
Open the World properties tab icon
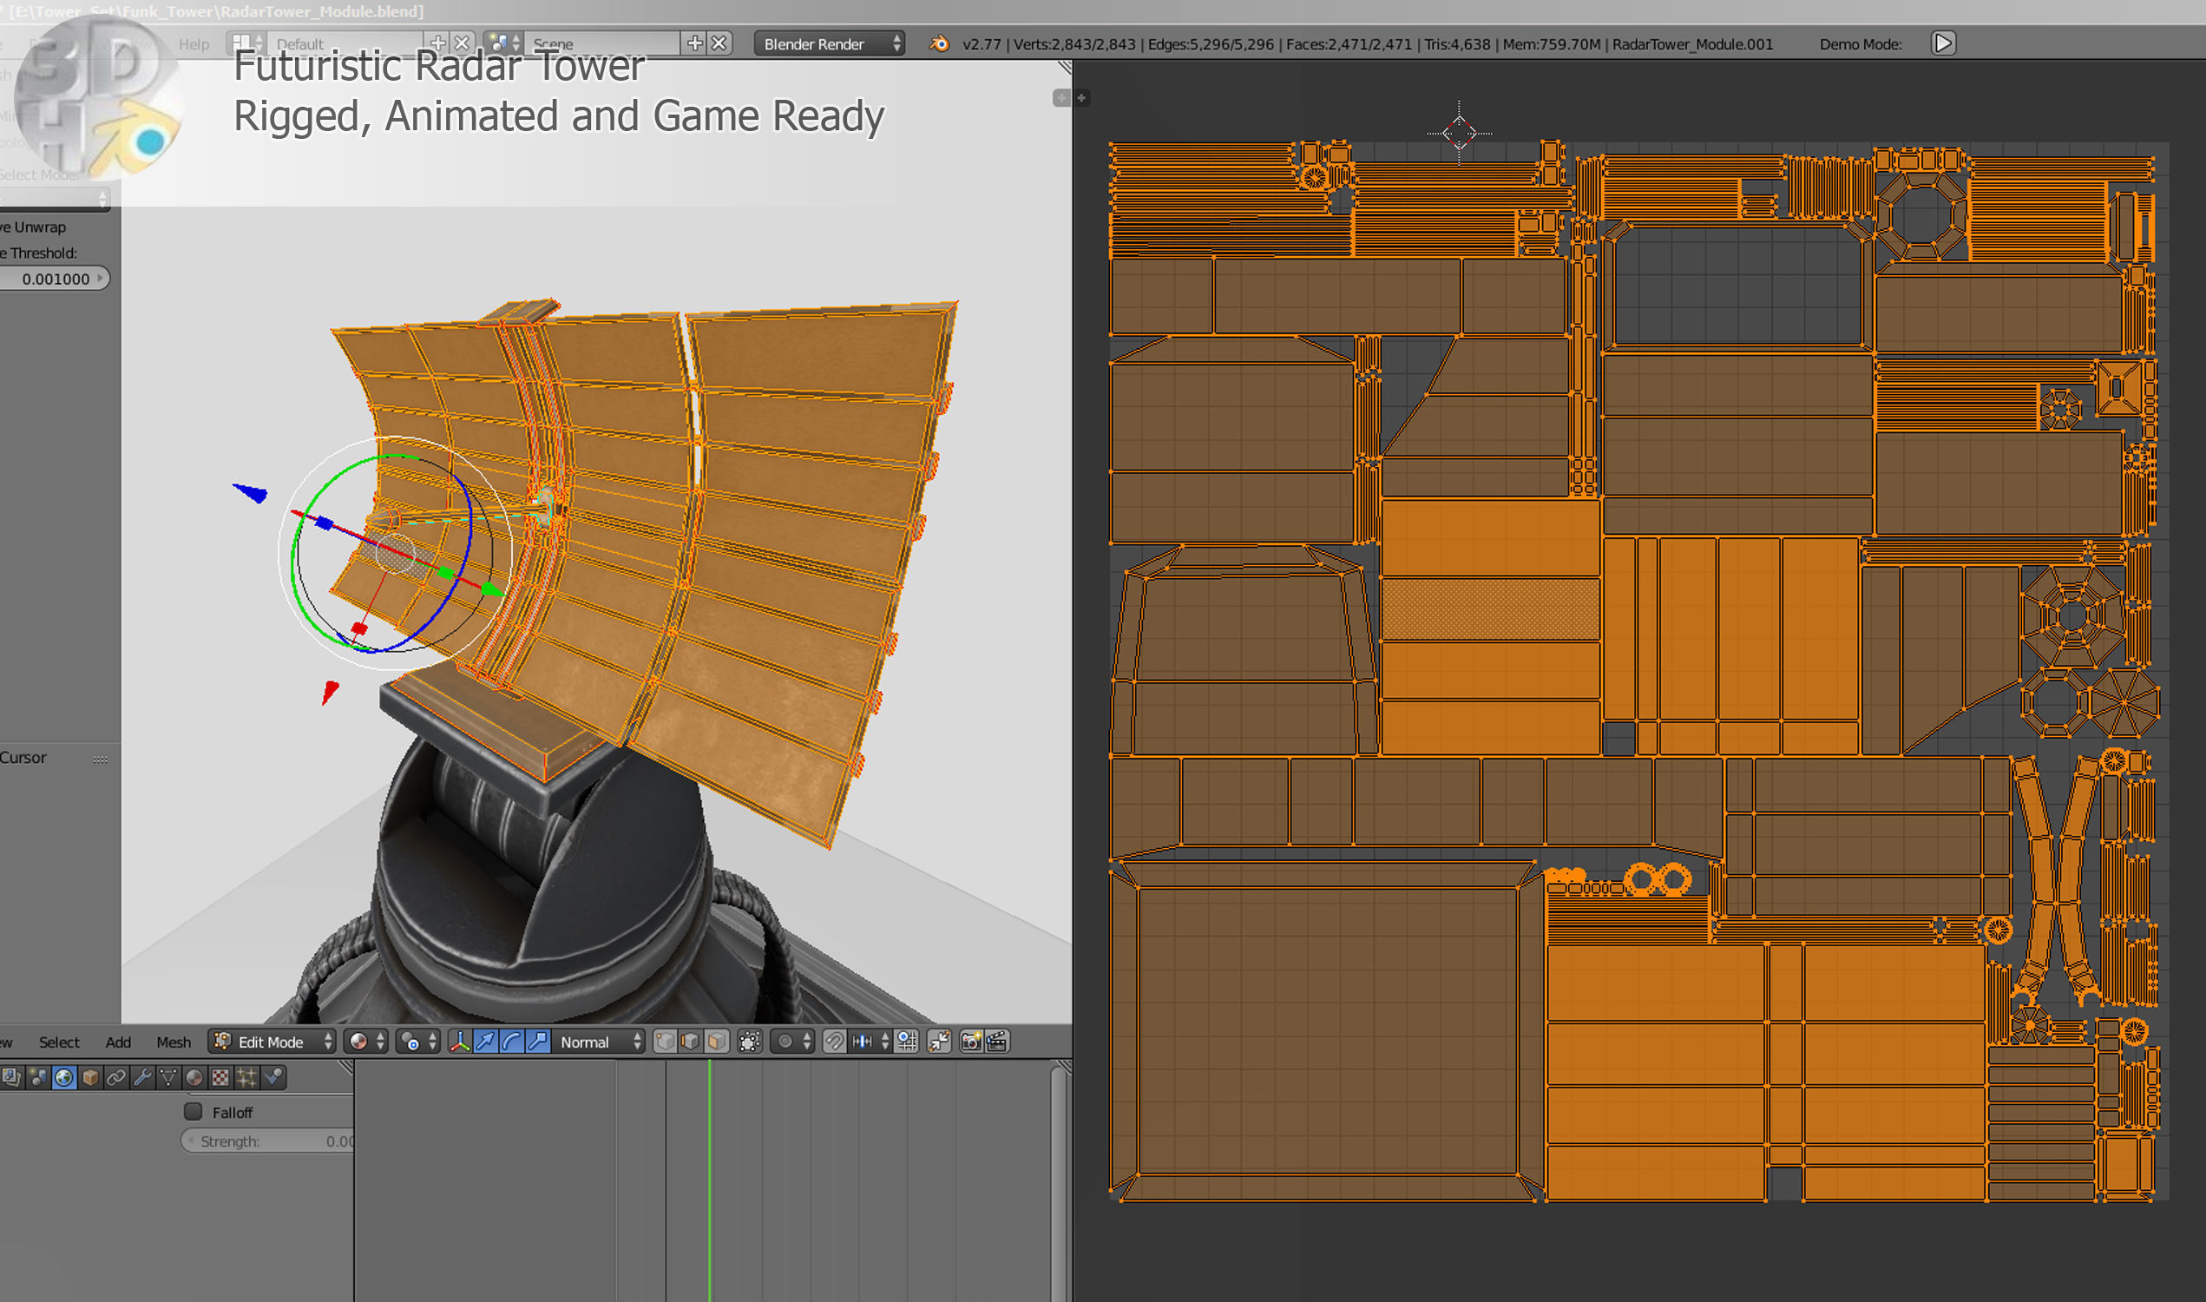click(64, 1077)
